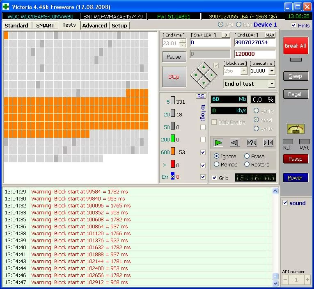314x289 pixels.
Task: Uncheck the Hints checkbox
Action: pyautogui.click(x=293, y=25)
